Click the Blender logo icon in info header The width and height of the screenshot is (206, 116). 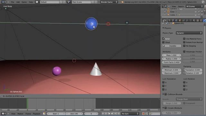click(122, 2)
